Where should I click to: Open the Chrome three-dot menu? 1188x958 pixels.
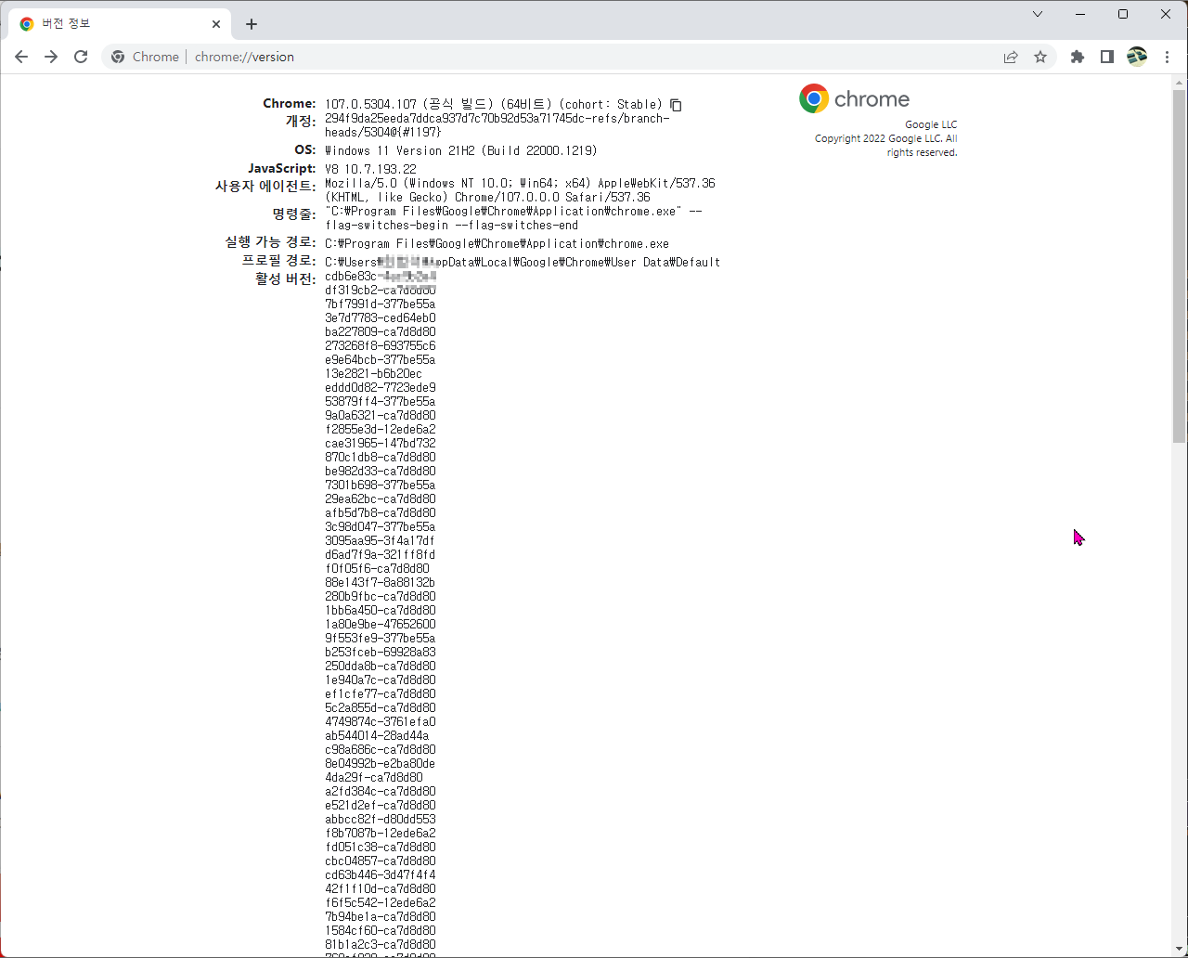pos(1167,57)
